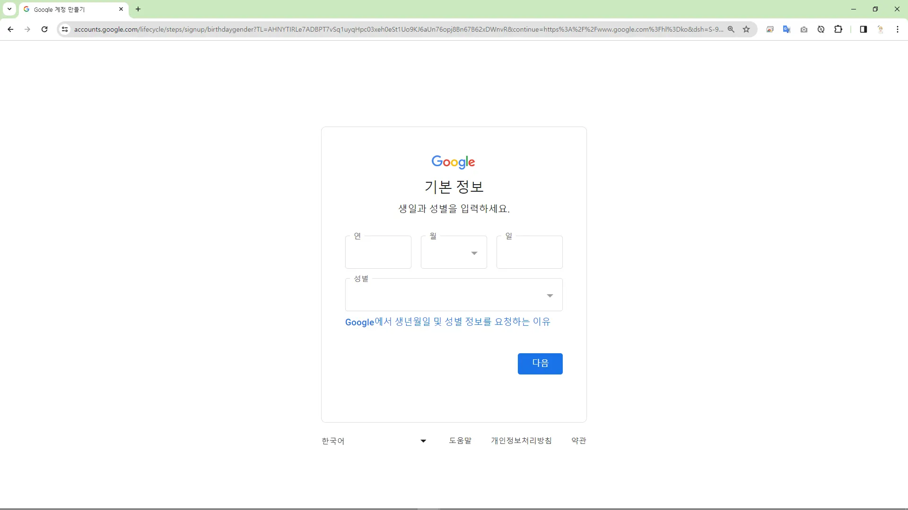This screenshot has height=510, width=908.
Task: Open the 성별 (gender) dropdown
Action: click(x=454, y=295)
